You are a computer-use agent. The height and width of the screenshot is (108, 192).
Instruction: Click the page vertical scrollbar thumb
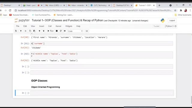click(x=191, y=100)
